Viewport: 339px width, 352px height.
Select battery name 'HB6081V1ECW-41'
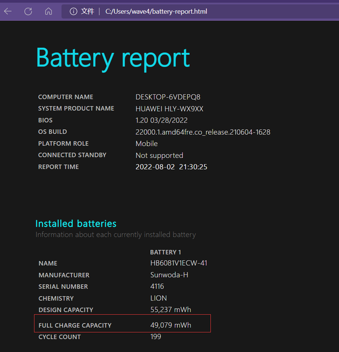179,263
